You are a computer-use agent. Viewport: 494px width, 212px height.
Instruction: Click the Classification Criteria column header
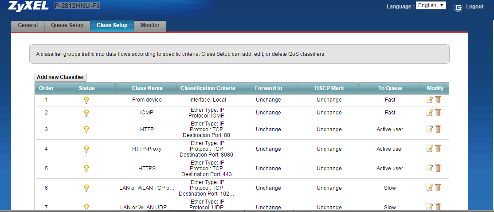click(x=208, y=88)
